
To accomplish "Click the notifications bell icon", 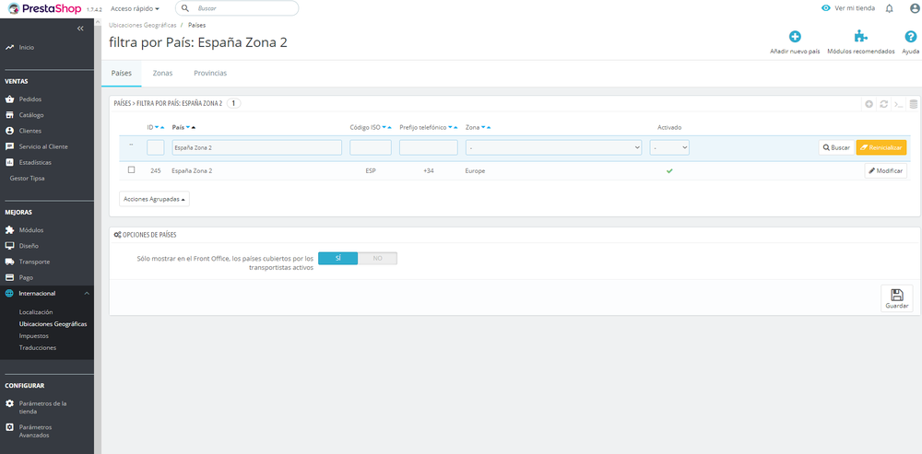I will (x=889, y=8).
